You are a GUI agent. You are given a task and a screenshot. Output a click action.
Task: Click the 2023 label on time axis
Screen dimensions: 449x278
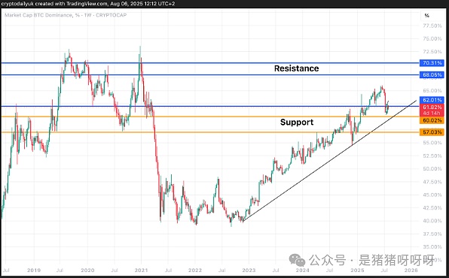tap(249, 270)
